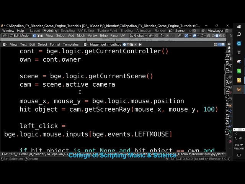Switch to the Layout workspace tab

[x=35, y=31]
